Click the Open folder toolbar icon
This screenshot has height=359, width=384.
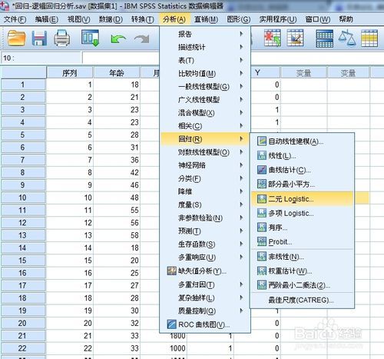(17, 38)
